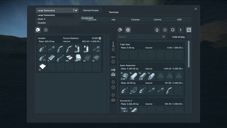Select the 3x rod item in Voreden inventory
Screen dimensions: 227x128
click(x=60, y=58)
